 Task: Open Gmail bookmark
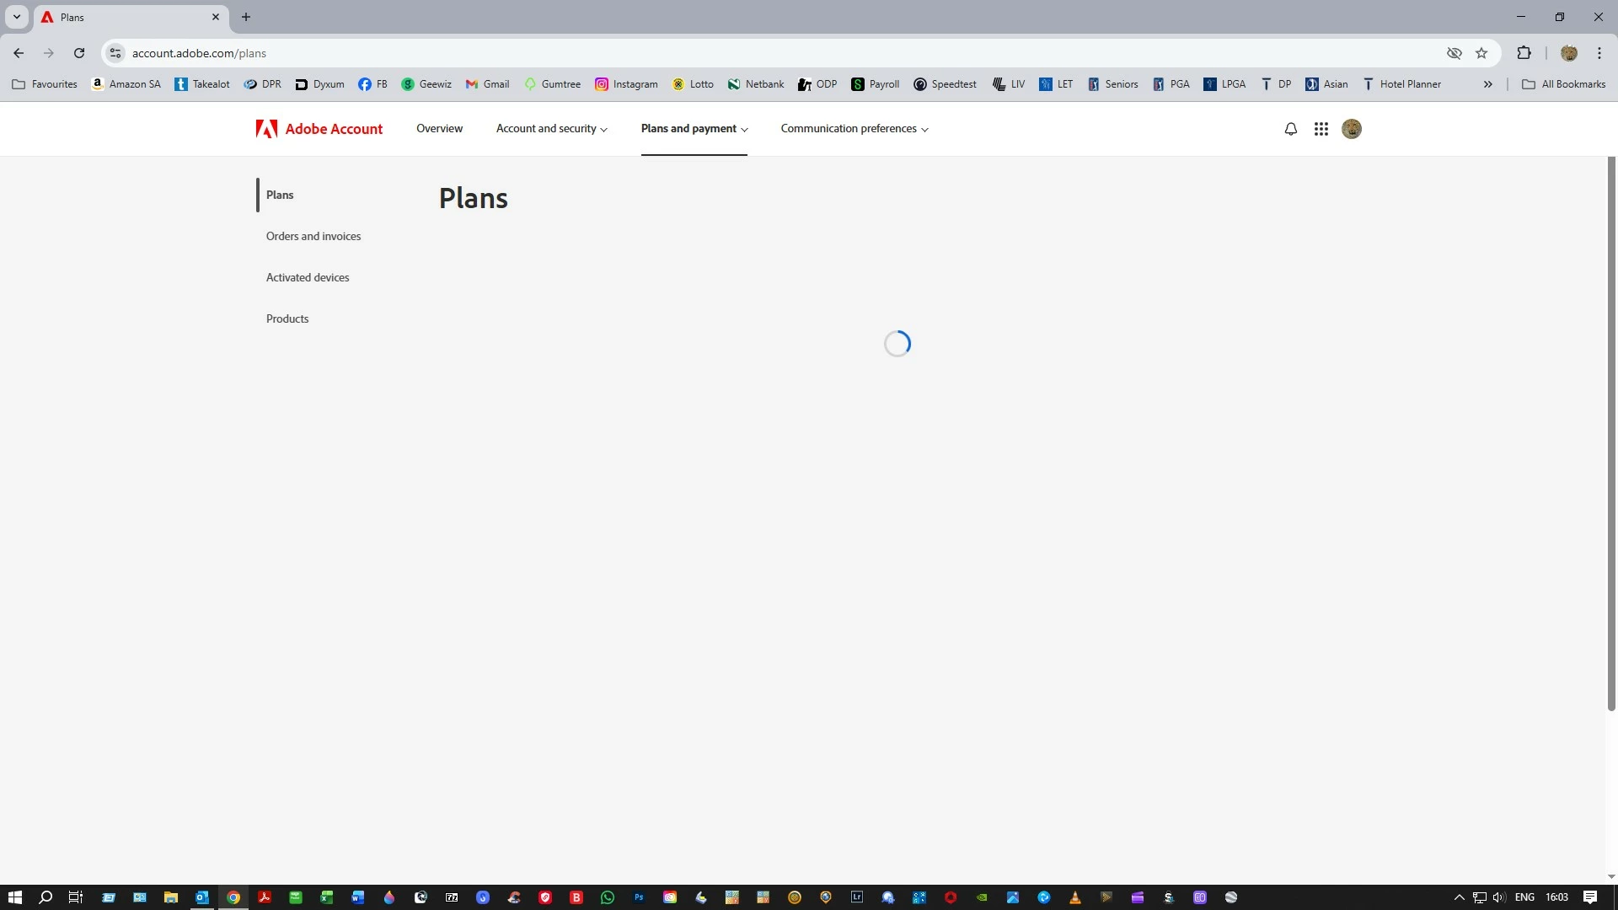click(487, 84)
